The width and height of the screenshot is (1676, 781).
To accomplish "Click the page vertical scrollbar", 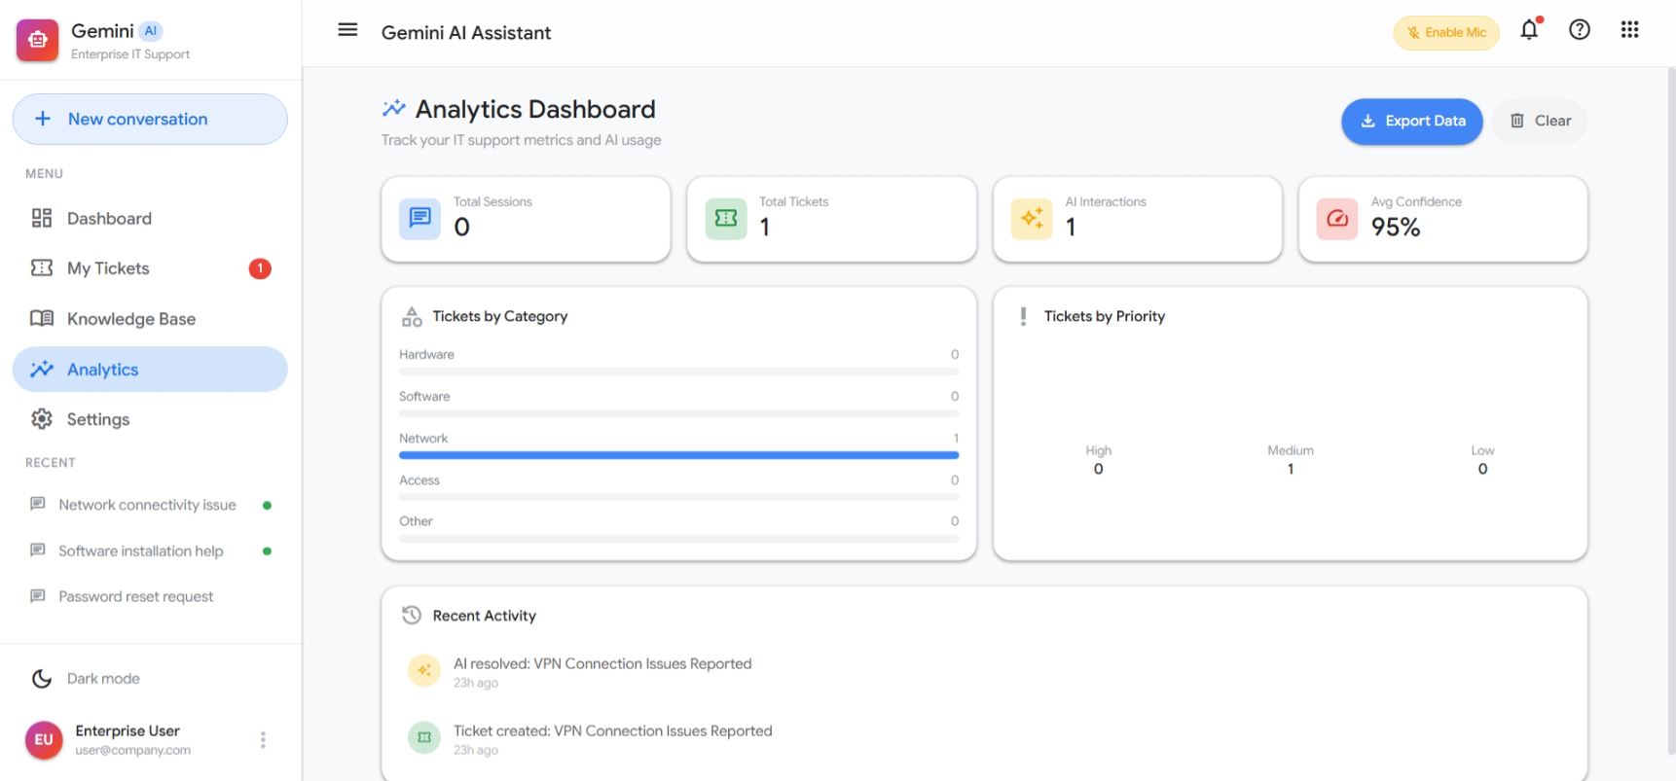I will (x=1671, y=408).
